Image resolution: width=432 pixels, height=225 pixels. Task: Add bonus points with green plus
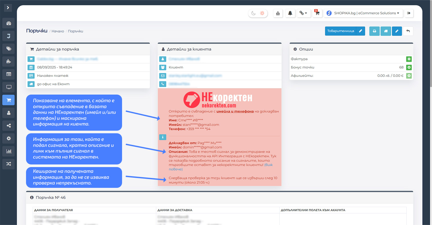point(409,68)
